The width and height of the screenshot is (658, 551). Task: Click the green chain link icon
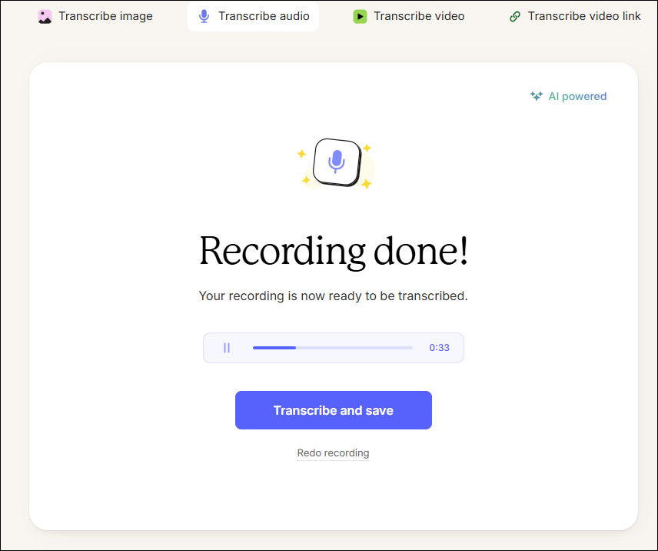click(515, 16)
